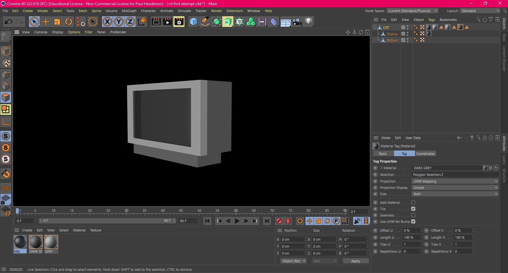This screenshot has height=273, width=508.
Task: Uncheck the Tile checkbox
Action: [x=413, y=209]
